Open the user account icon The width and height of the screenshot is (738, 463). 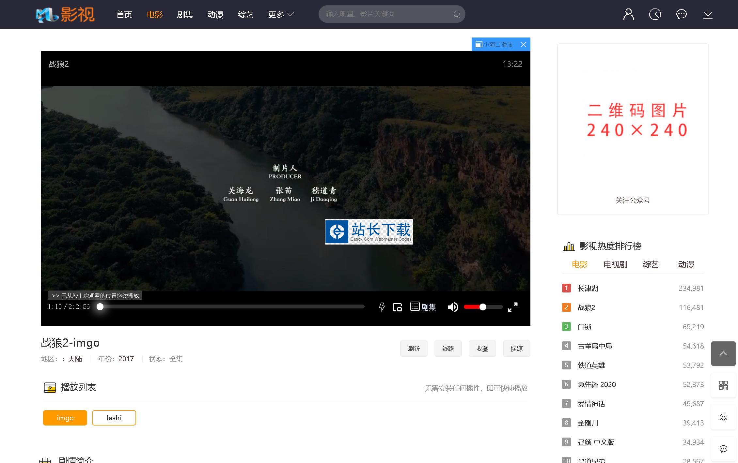[628, 14]
